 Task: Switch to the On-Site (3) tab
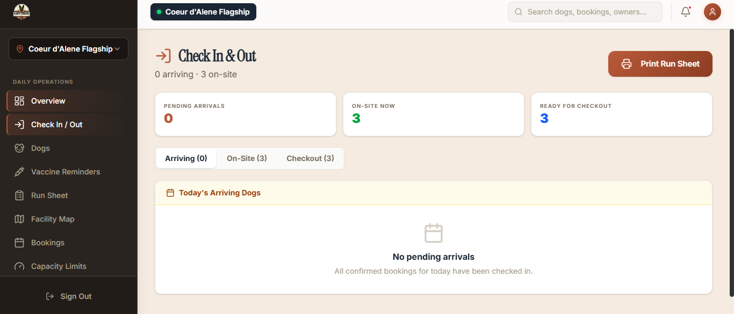point(247,158)
